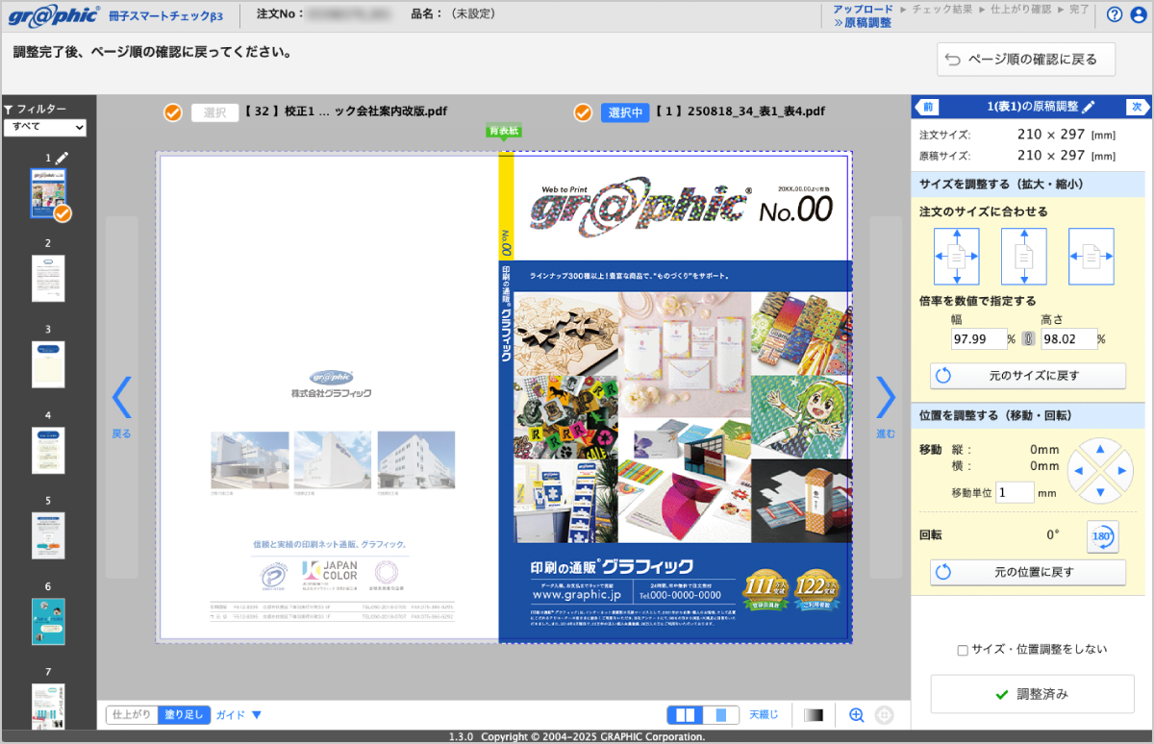This screenshot has width=1154, height=744.
Task: Click the zoom-in magnifier in the bottom toolbar
Action: click(x=856, y=715)
